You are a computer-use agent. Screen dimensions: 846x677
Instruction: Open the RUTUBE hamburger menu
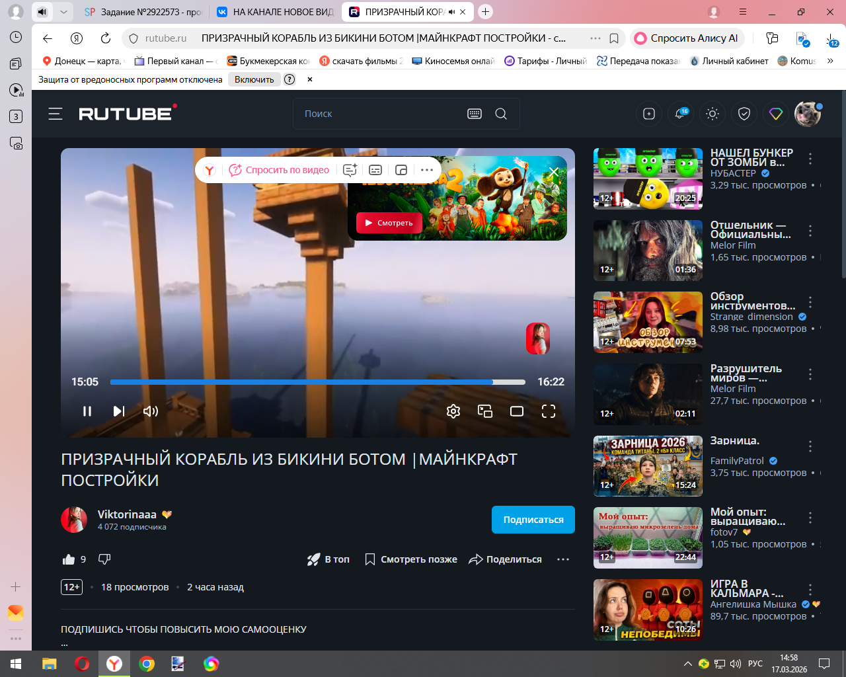click(x=56, y=114)
